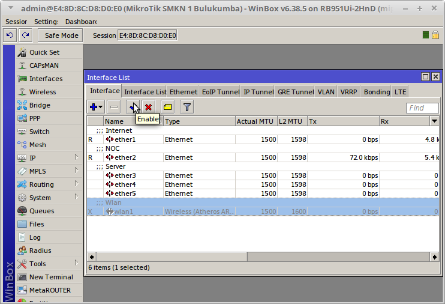The height and width of the screenshot is (304, 445).
Task: Open MPLS in sidebar
Action: click(49, 171)
